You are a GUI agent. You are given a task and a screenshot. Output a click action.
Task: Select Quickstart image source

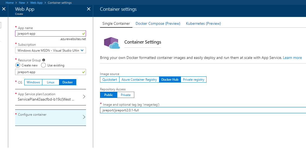click(x=110, y=79)
